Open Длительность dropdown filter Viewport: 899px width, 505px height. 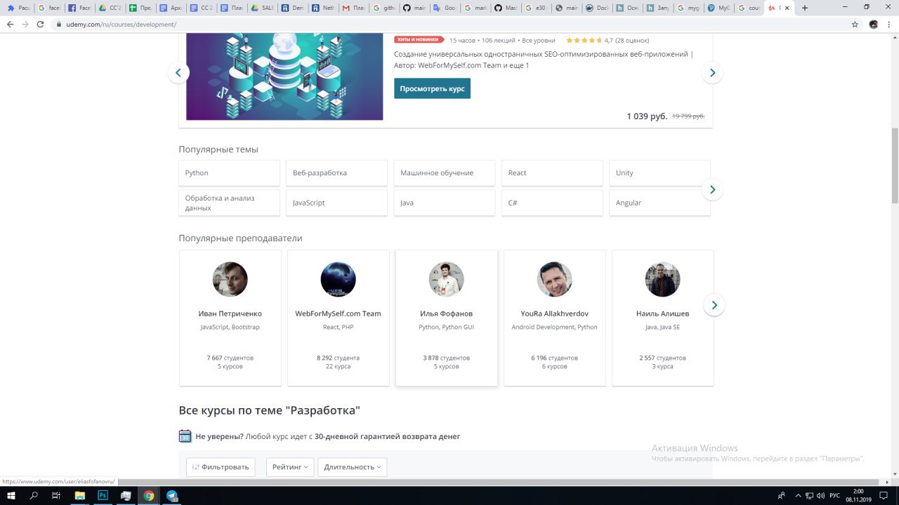(x=353, y=467)
